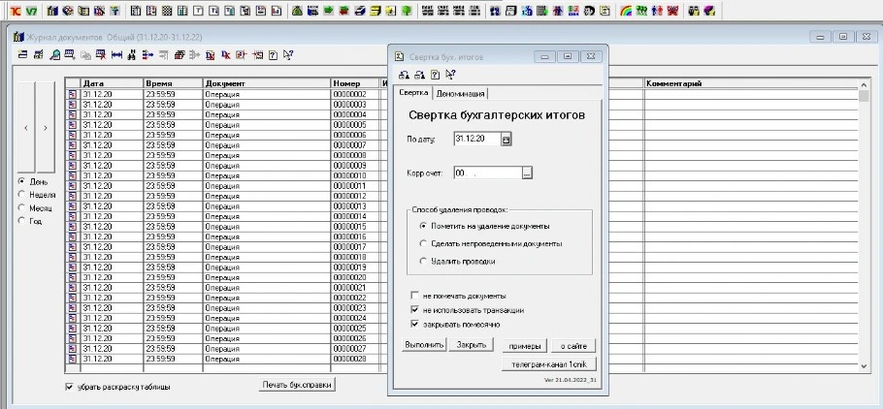Click the green arrow icon in top toolbar

click(x=329, y=11)
